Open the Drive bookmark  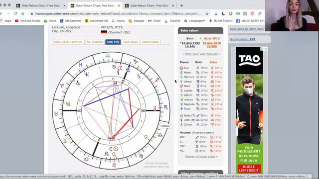(50, 21)
